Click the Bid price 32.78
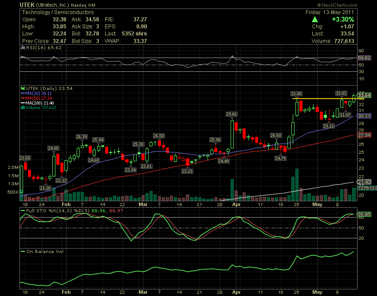The height and width of the screenshot is (296, 377). [92, 33]
